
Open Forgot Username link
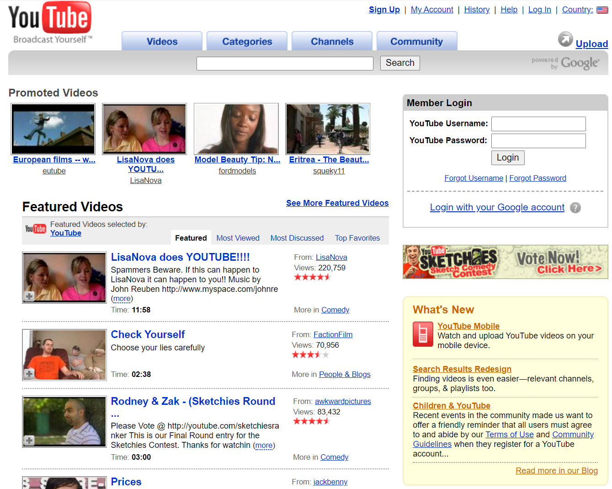(x=474, y=178)
